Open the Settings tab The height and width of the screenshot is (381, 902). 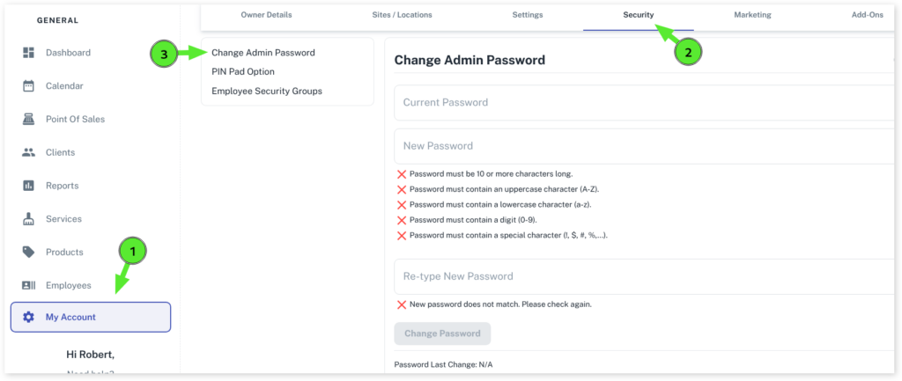(x=528, y=15)
